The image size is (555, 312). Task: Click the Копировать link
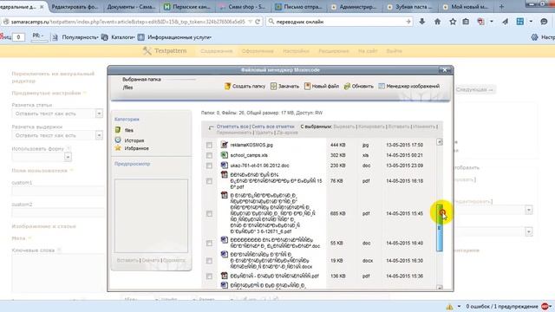coord(372,127)
